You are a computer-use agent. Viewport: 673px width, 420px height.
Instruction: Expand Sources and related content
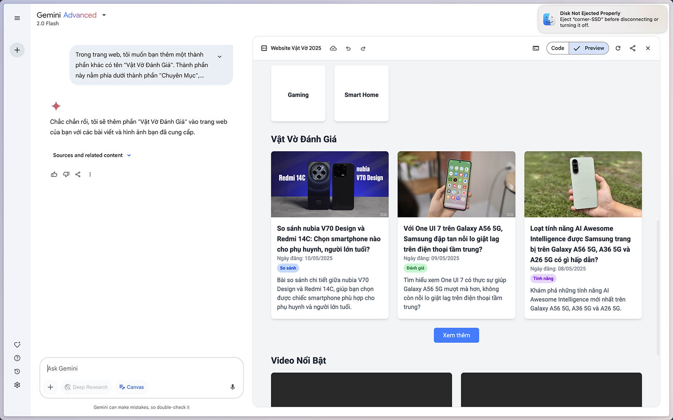[x=92, y=155]
